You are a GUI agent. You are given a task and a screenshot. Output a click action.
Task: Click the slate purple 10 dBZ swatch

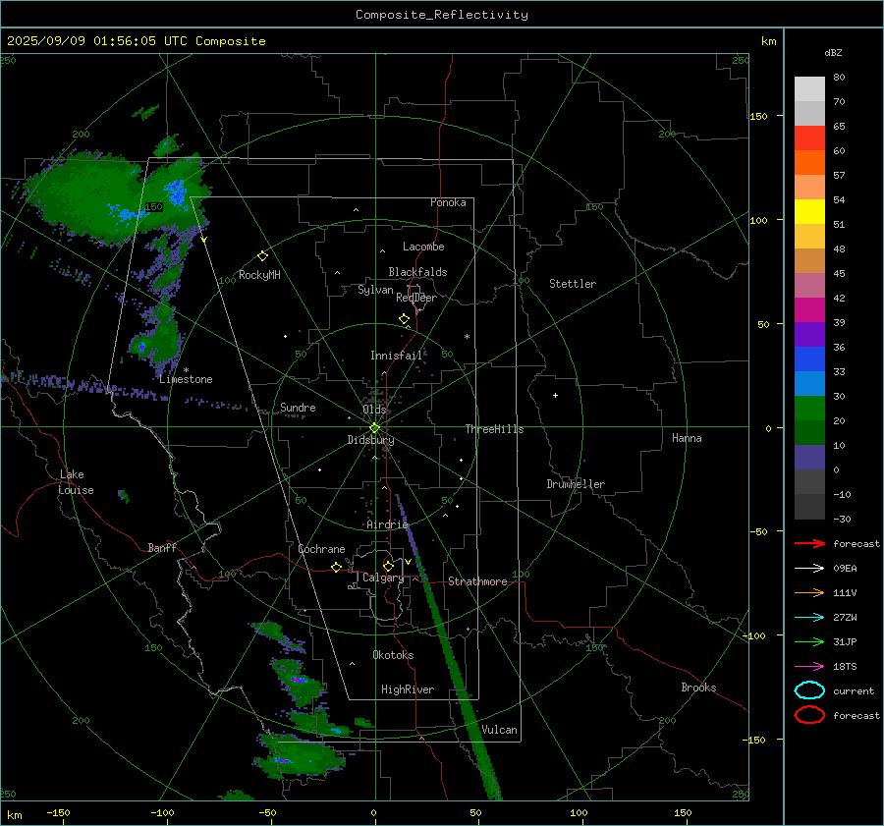[x=809, y=458]
